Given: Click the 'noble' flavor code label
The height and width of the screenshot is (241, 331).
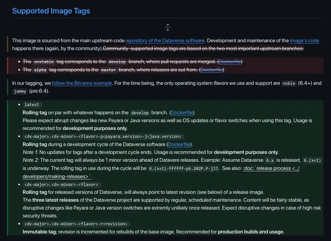Looking at the screenshot, I should [x=289, y=83].
